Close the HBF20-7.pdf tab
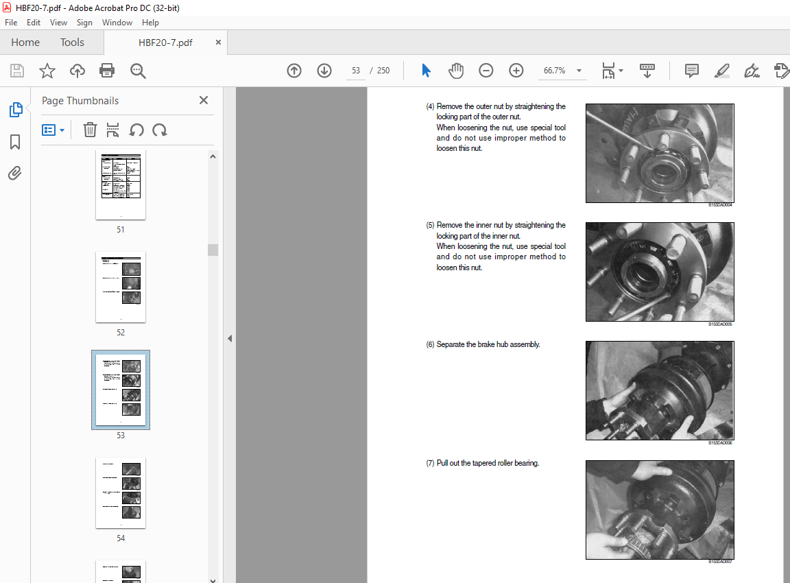The width and height of the screenshot is (790, 583). point(218,43)
